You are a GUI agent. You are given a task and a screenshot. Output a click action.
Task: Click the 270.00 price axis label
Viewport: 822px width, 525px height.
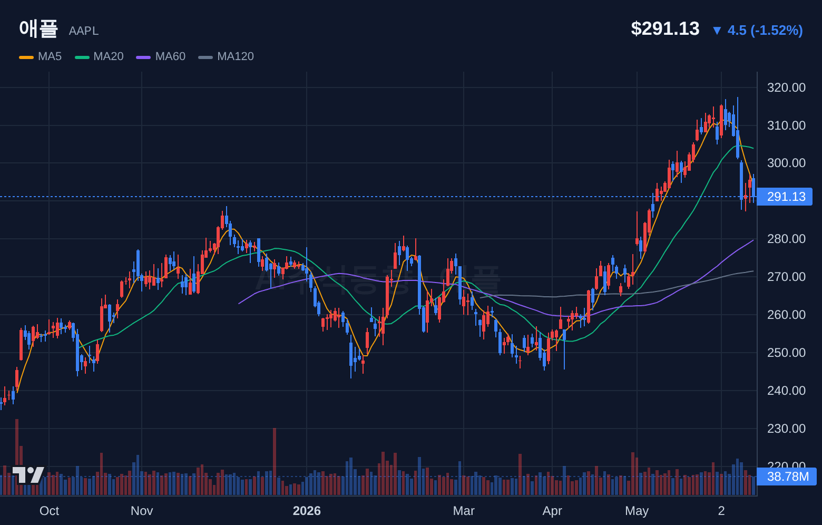786,277
